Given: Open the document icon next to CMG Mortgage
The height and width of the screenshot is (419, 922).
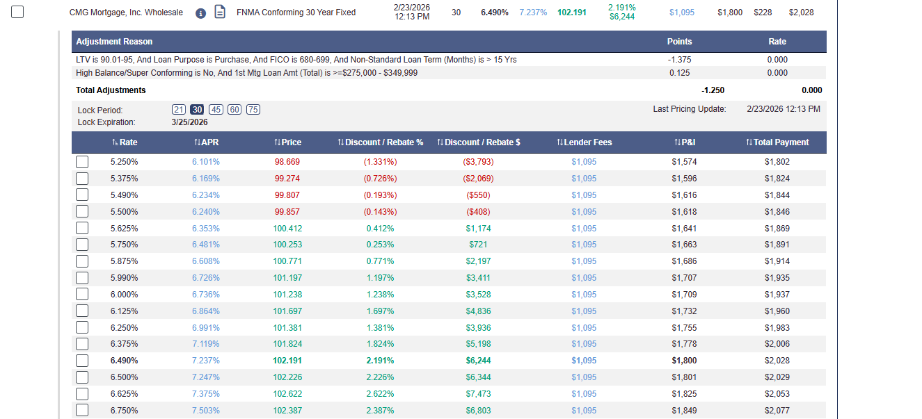Looking at the screenshot, I should (220, 13).
